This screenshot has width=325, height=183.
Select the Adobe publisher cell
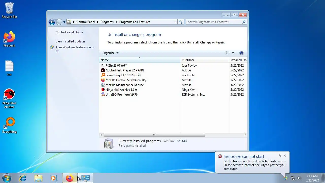pos(186,70)
